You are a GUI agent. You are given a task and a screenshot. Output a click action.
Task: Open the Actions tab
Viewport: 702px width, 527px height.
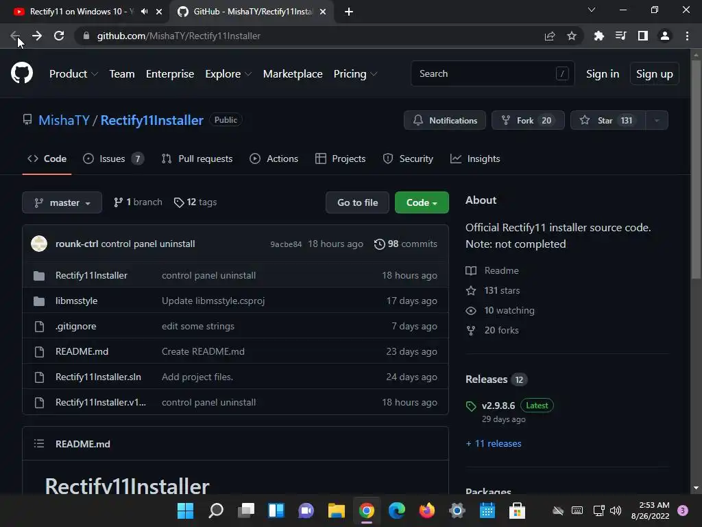coord(274,159)
